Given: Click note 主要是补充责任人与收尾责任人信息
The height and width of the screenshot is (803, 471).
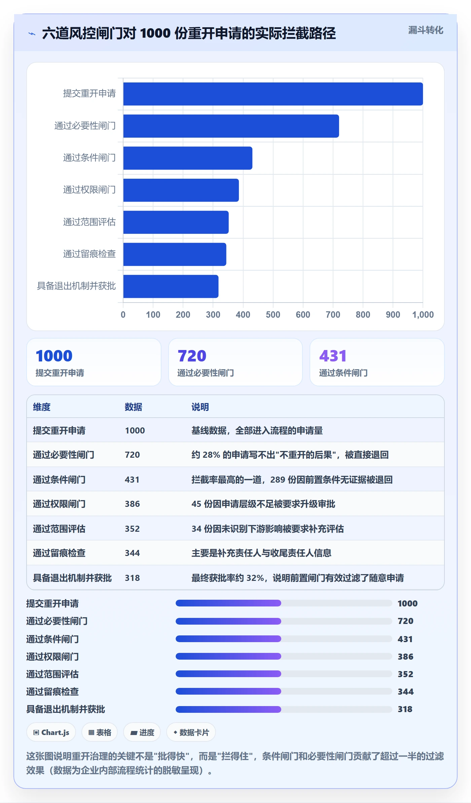Looking at the screenshot, I should pos(261,553).
